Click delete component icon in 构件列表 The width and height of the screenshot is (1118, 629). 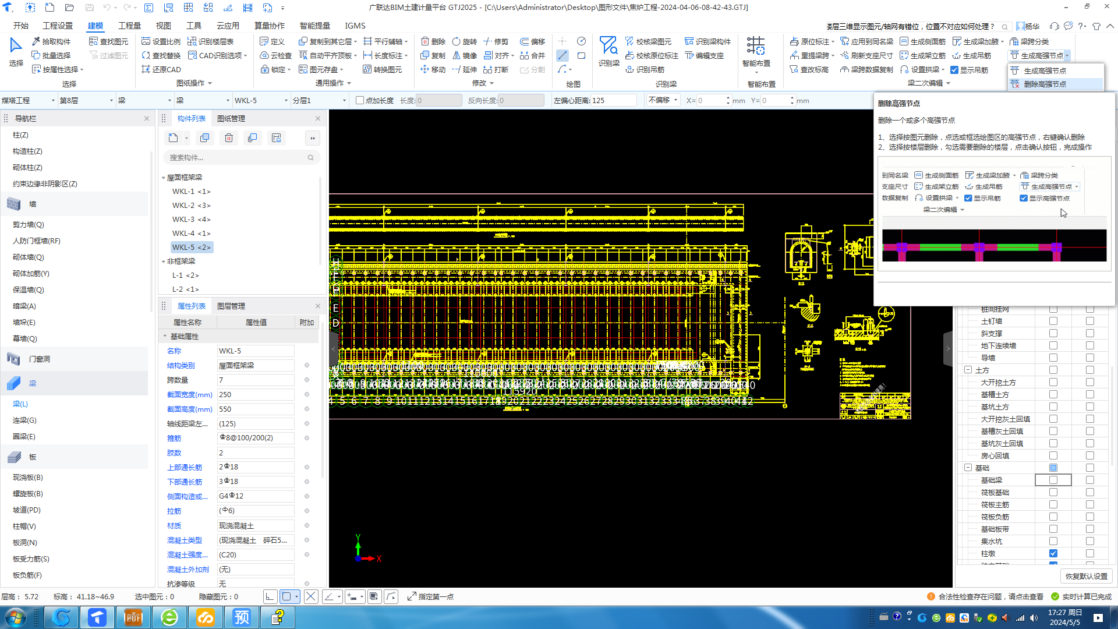tap(229, 138)
